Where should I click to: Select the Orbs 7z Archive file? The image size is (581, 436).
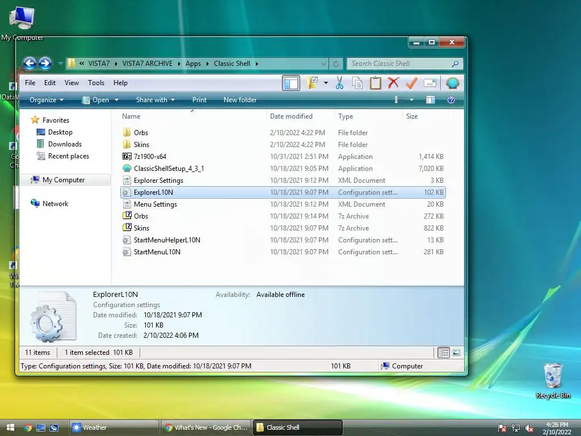click(283, 216)
